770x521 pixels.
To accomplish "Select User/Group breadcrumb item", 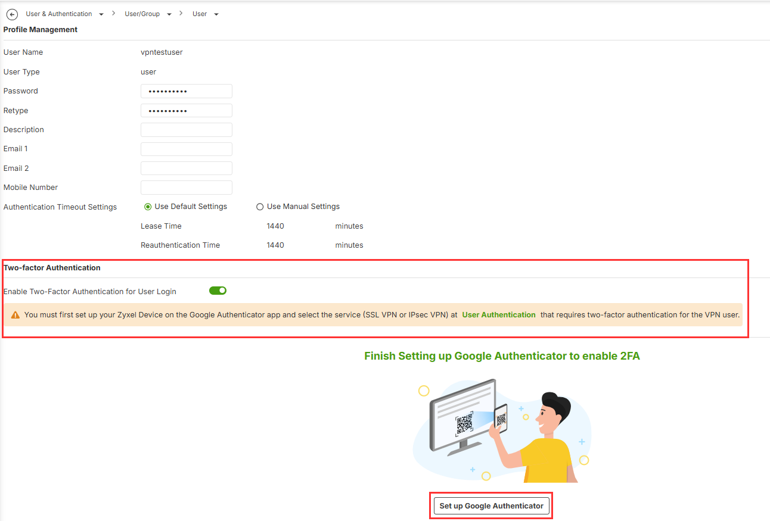I will click(x=142, y=14).
